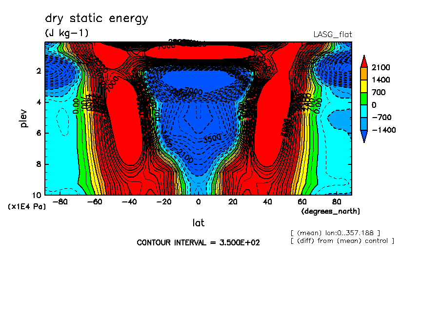Select the CONTOUR INTERVAL text
The width and height of the screenshot is (441, 319).
pyautogui.click(x=198, y=242)
